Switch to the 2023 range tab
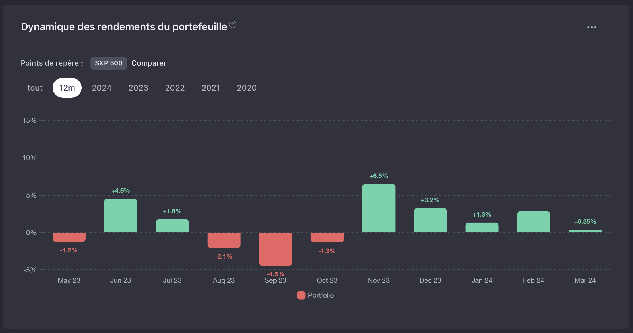 [x=138, y=88]
